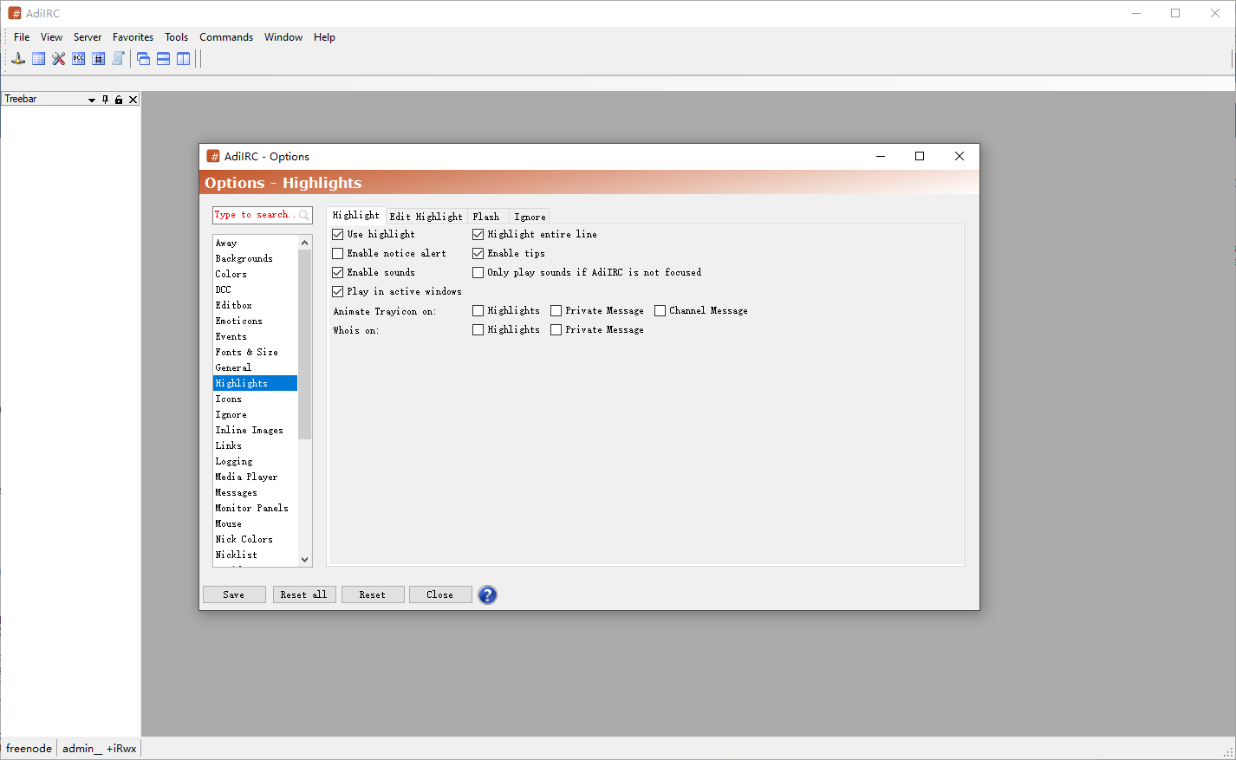Select Media Player in options list
Viewport: 1236px width, 760px height.
coord(255,477)
